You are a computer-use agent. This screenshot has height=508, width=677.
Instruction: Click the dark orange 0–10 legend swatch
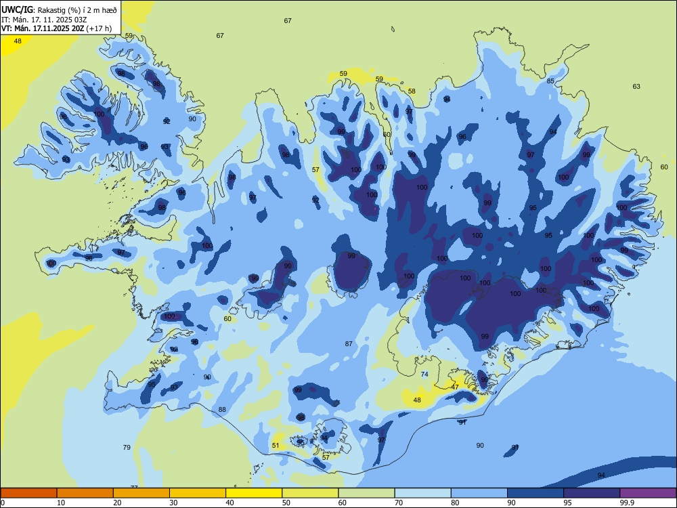(x=28, y=493)
